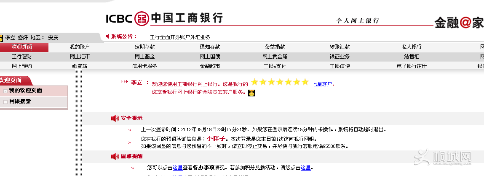Open the 工银e支付 menu
This screenshot has height=176, width=484.
coord(275,66)
